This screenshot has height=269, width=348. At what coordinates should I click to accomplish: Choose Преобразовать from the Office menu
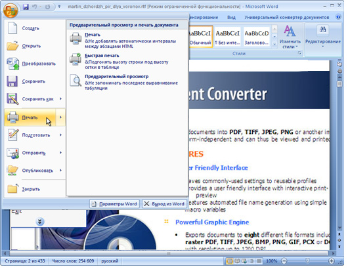pos(35,64)
